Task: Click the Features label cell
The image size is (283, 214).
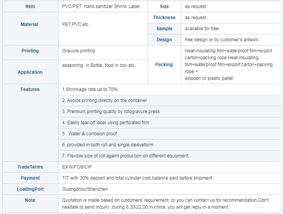Action: pos(30,89)
